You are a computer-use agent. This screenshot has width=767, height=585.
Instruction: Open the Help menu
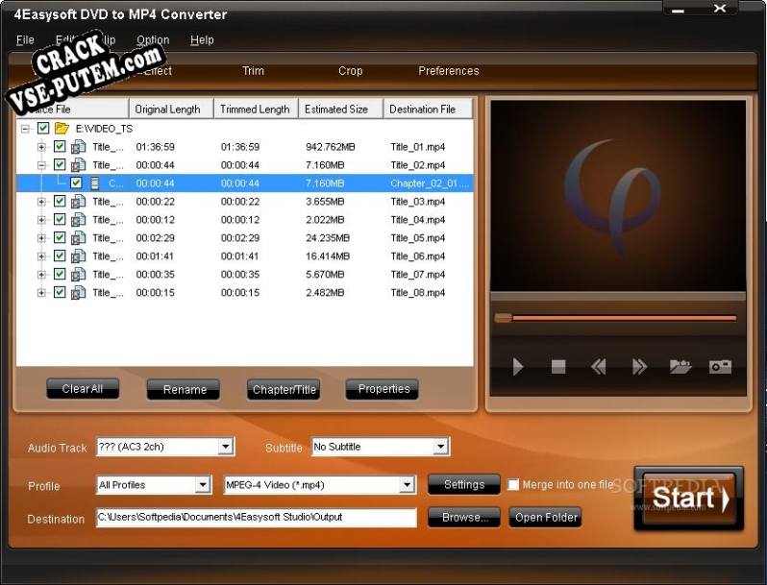click(202, 40)
